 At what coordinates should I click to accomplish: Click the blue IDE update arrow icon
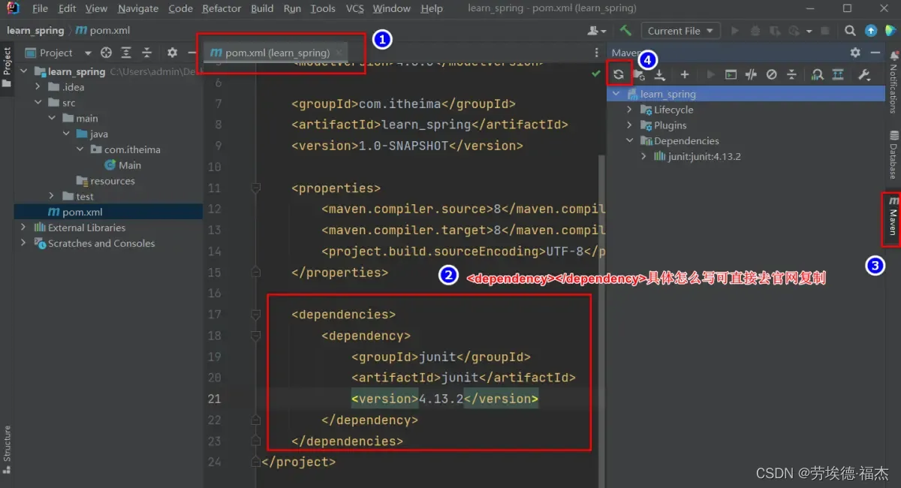(871, 31)
